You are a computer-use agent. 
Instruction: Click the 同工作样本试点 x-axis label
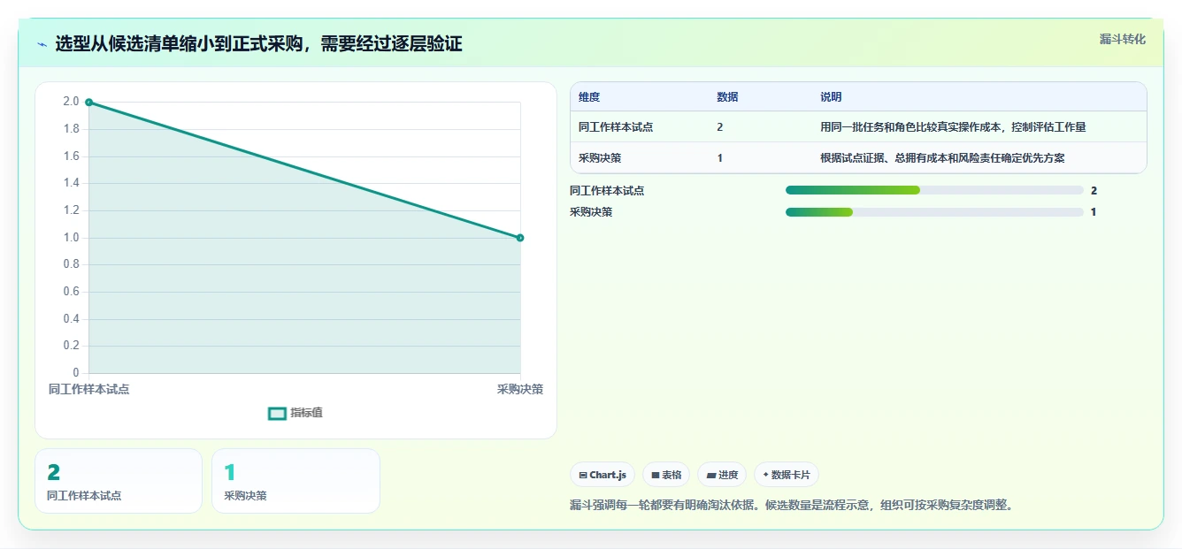(x=88, y=389)
